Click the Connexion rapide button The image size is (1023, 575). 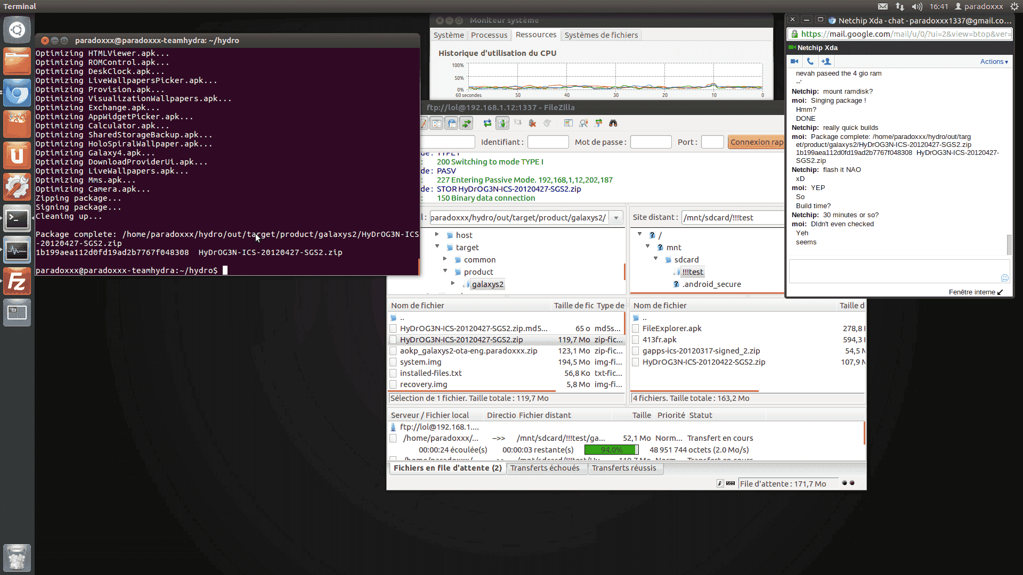[756, 142]
